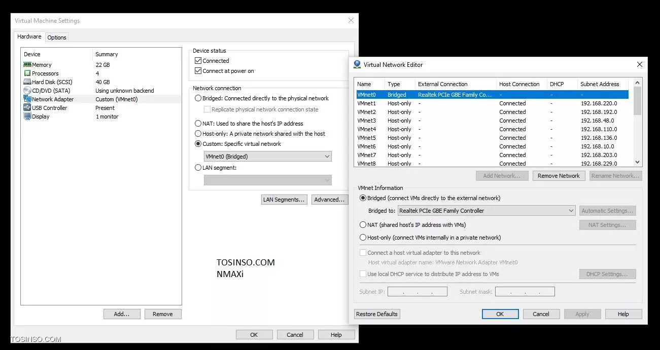660x350 pixels.
Task: Select the CD/DVD (SATA) drive icon
Action: click(27, 91)
